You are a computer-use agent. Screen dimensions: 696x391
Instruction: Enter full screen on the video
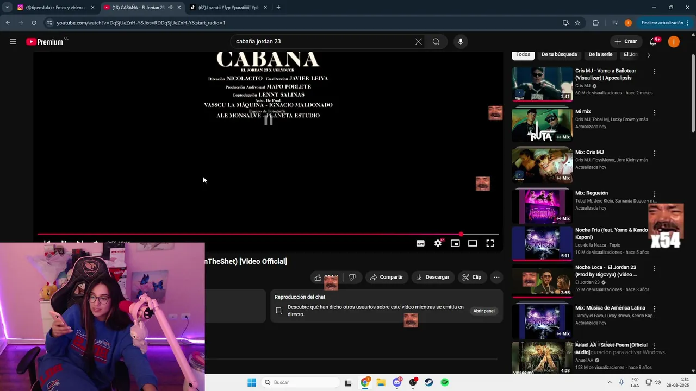(490, 243)
